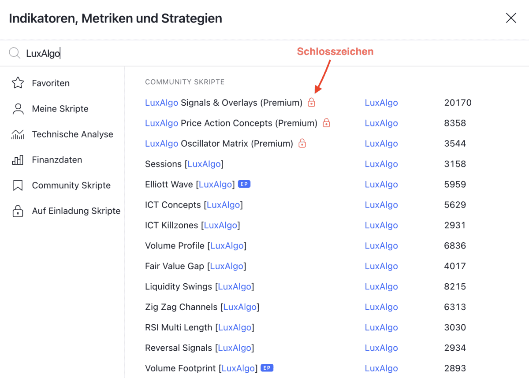Click the search magnifier icon

pos(15,52)
